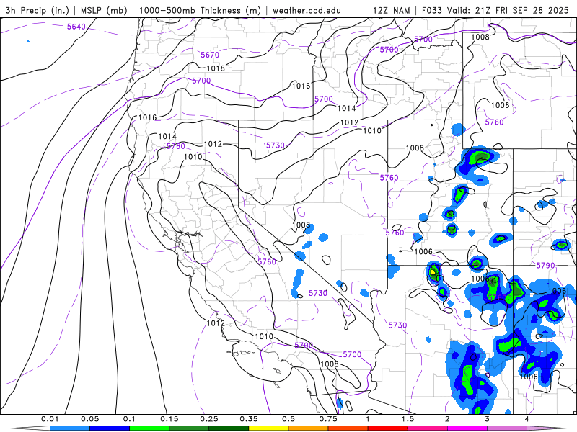Click the 5640 thickness contour label

tap(76, 27)
